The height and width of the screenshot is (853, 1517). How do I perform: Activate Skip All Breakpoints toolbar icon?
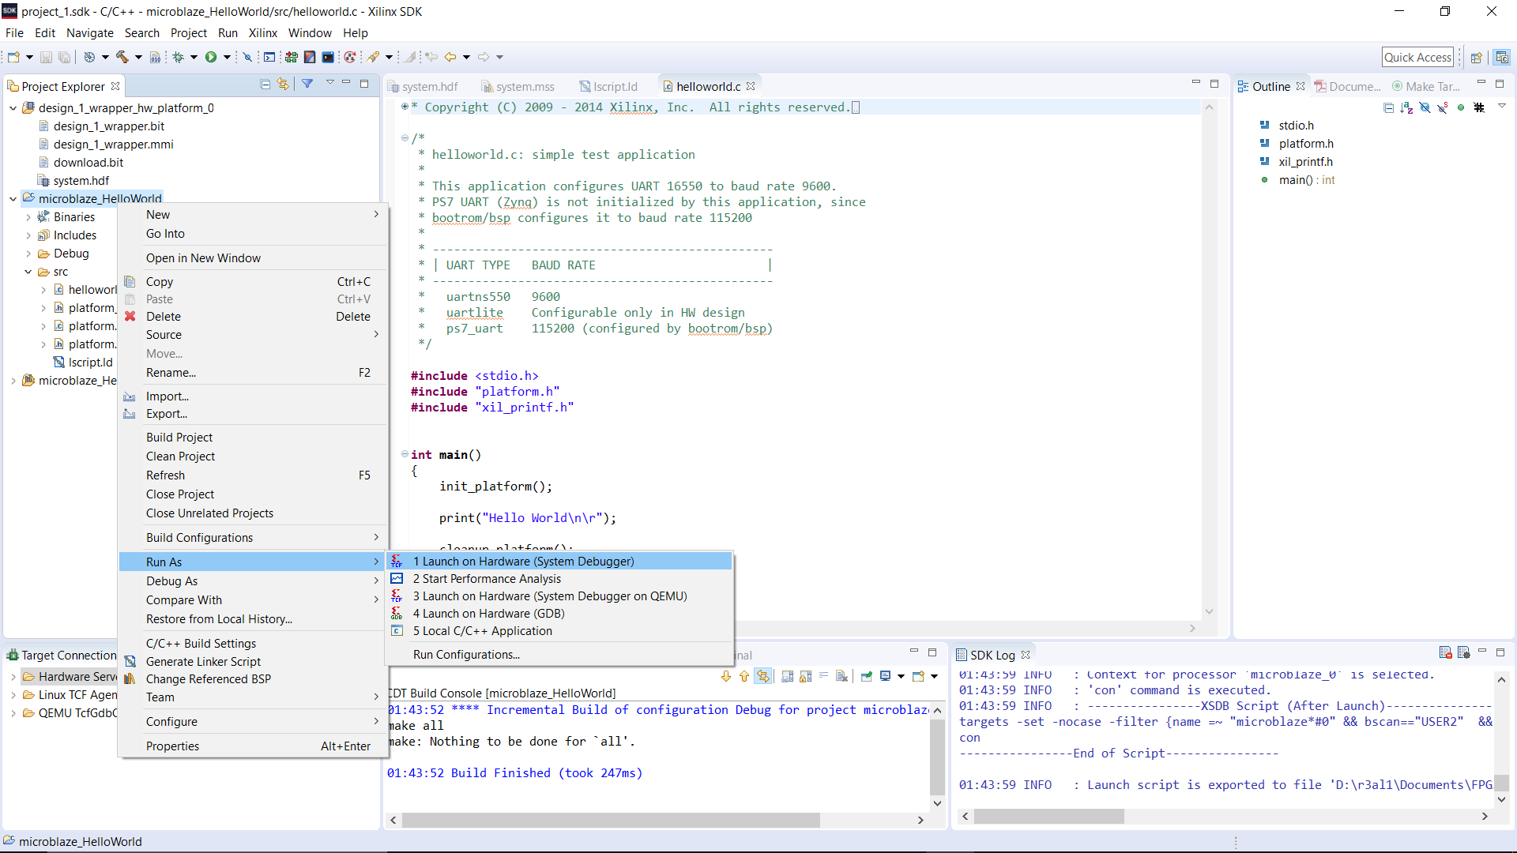pyautogui.click(x=248, y=56)
